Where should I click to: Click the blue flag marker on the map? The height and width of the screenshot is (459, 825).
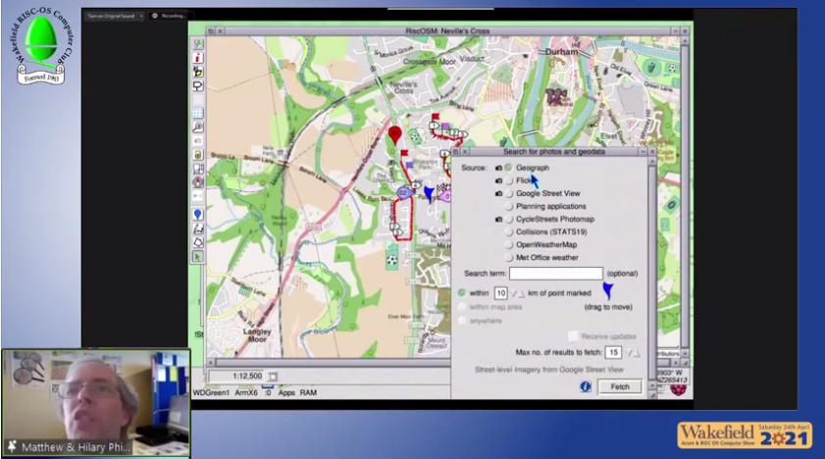(x=430, y=194)
